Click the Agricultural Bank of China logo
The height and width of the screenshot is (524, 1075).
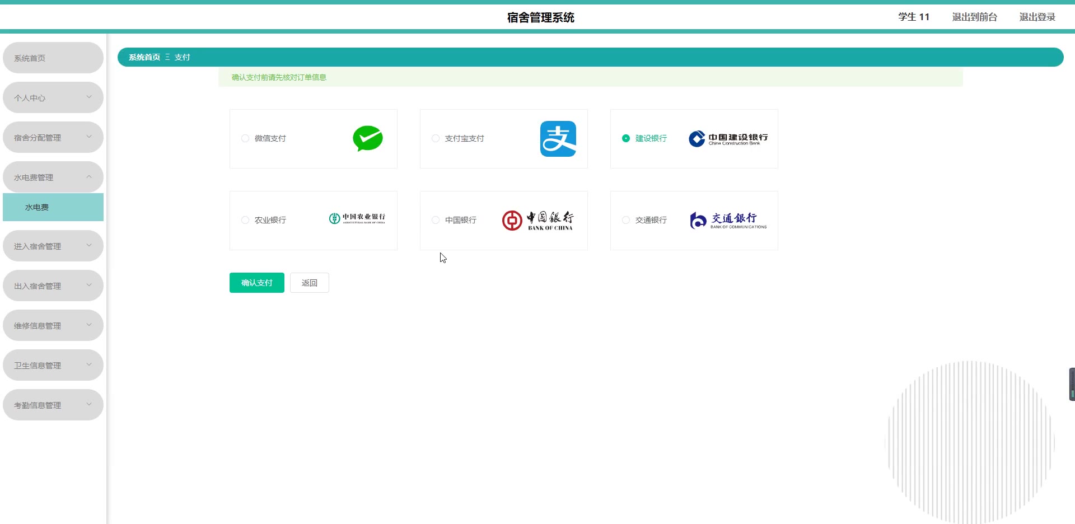pos(357,218)
